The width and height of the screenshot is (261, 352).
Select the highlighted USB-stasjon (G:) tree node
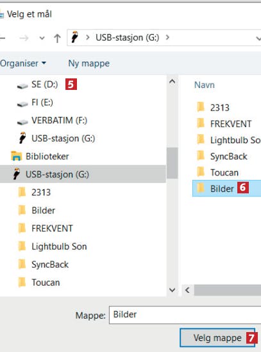point(83,174)
